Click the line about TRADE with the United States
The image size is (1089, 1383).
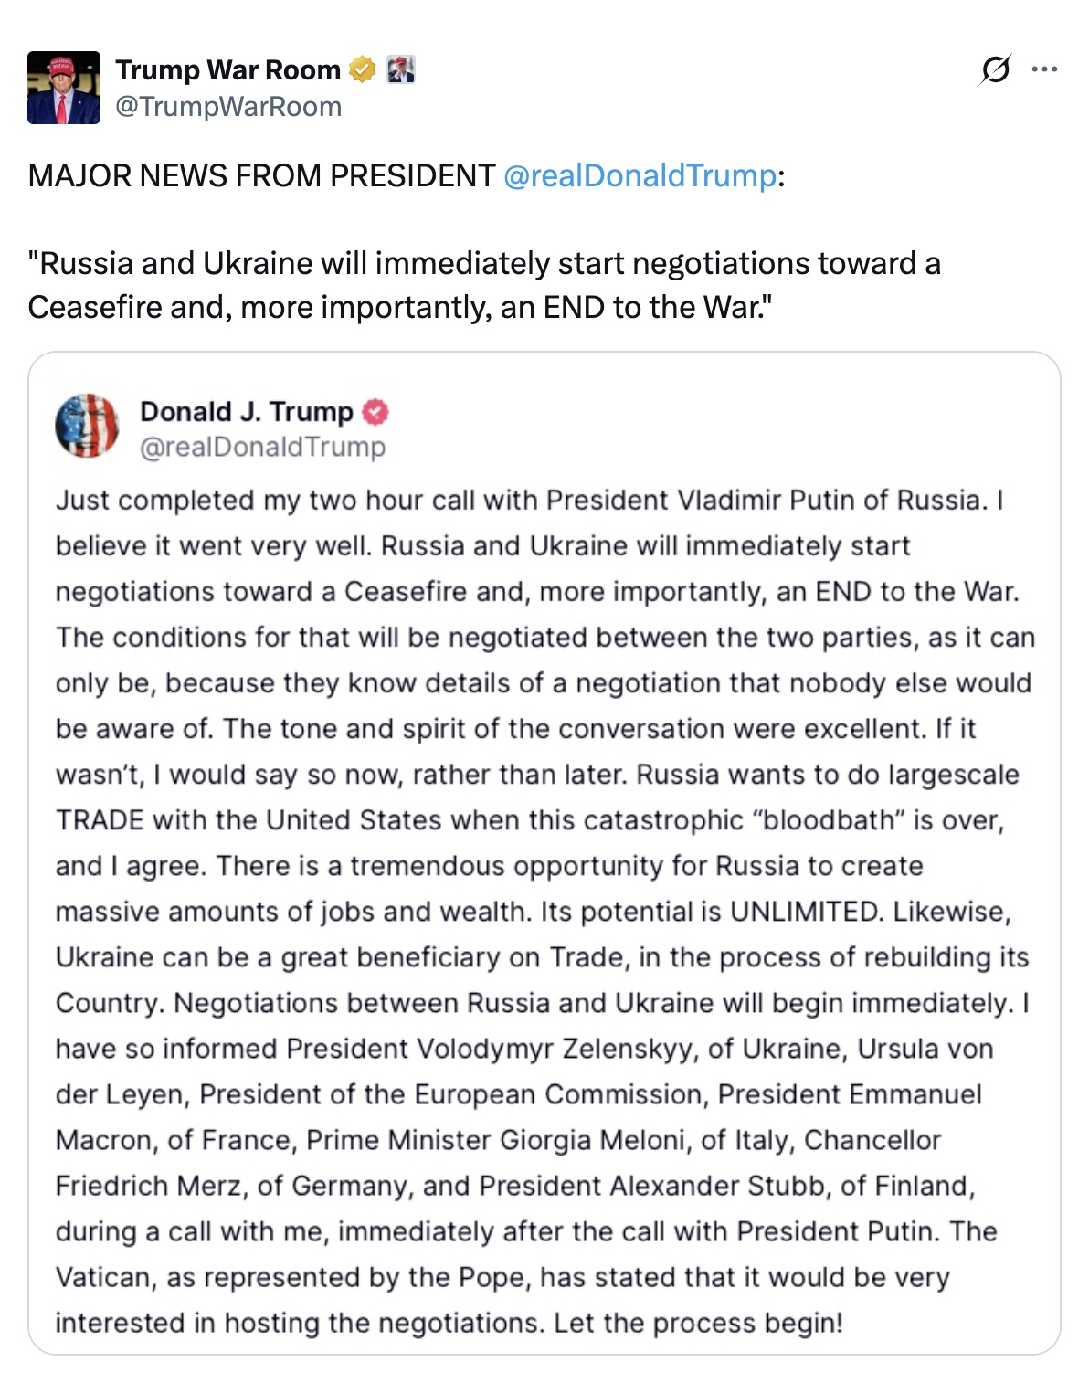pyautogui.click(x=530, y=820)
